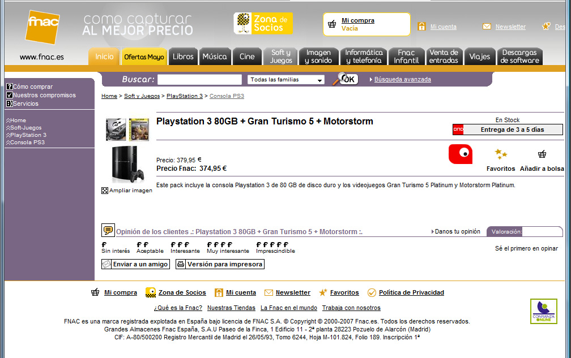This screenshot has height=358, width=571.
Task: Click the magnifier OK search button
Action: 345,79
